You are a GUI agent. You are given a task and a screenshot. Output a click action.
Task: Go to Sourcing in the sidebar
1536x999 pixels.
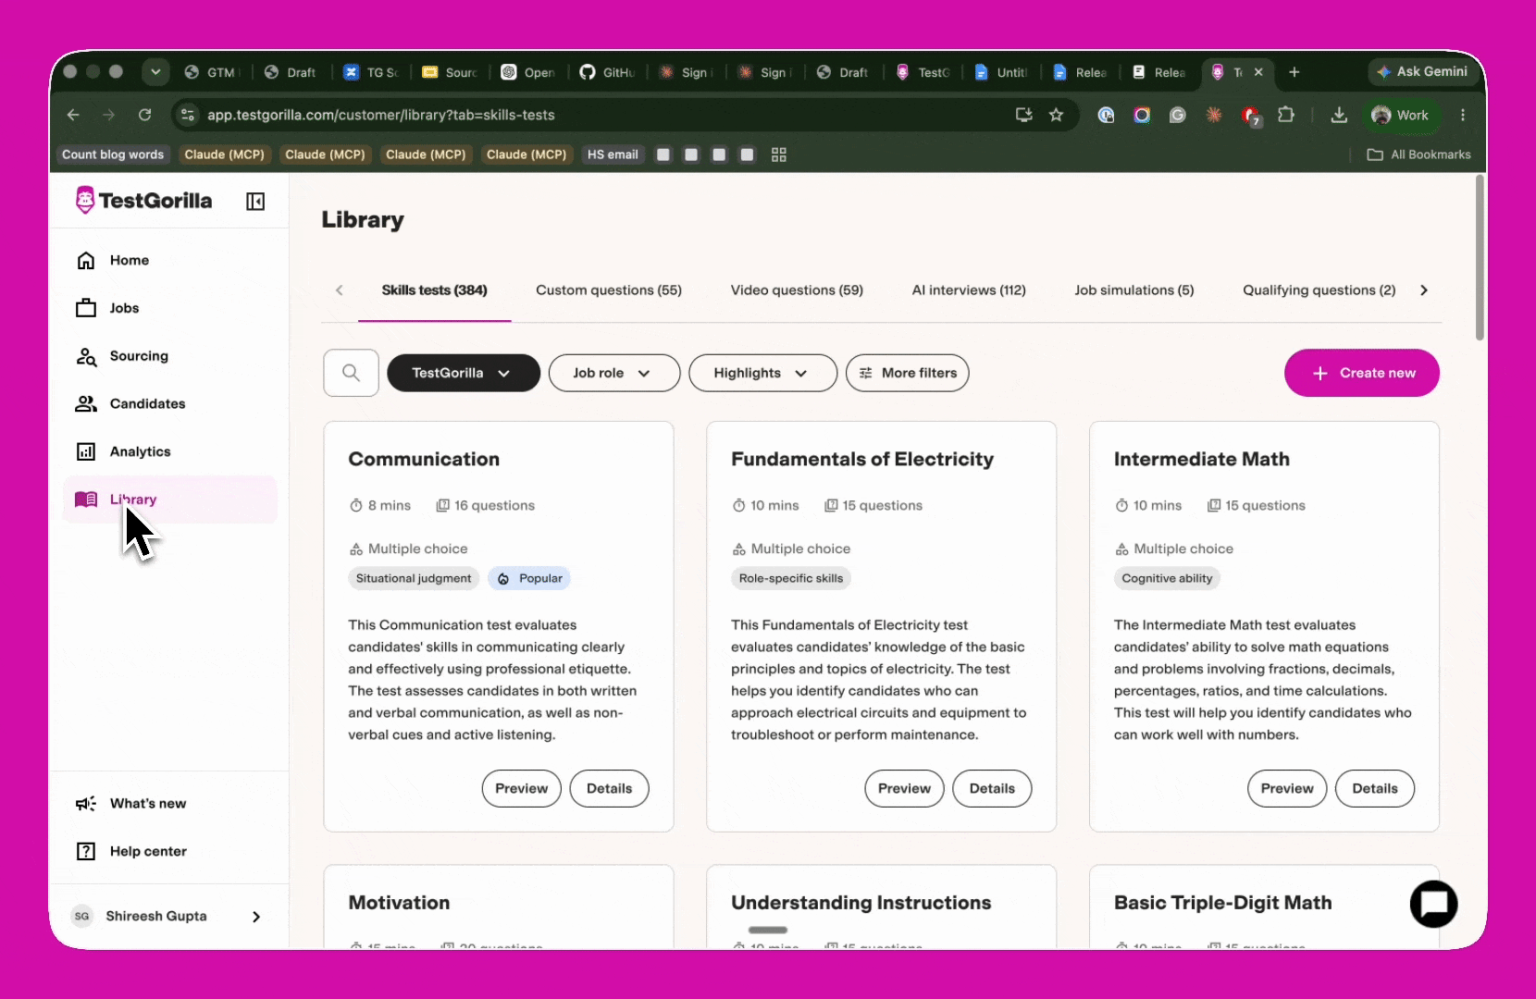click(139, 356)
